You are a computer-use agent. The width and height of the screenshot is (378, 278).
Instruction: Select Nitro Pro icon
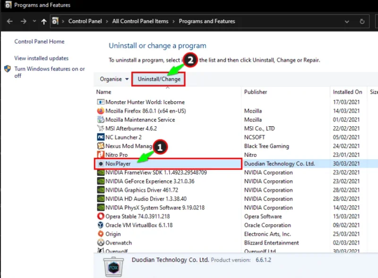click(101, 155)
